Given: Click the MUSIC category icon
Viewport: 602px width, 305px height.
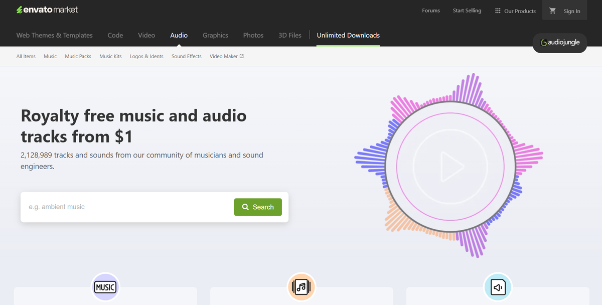Looking at the screenshot, I should (x=105, y=287).
